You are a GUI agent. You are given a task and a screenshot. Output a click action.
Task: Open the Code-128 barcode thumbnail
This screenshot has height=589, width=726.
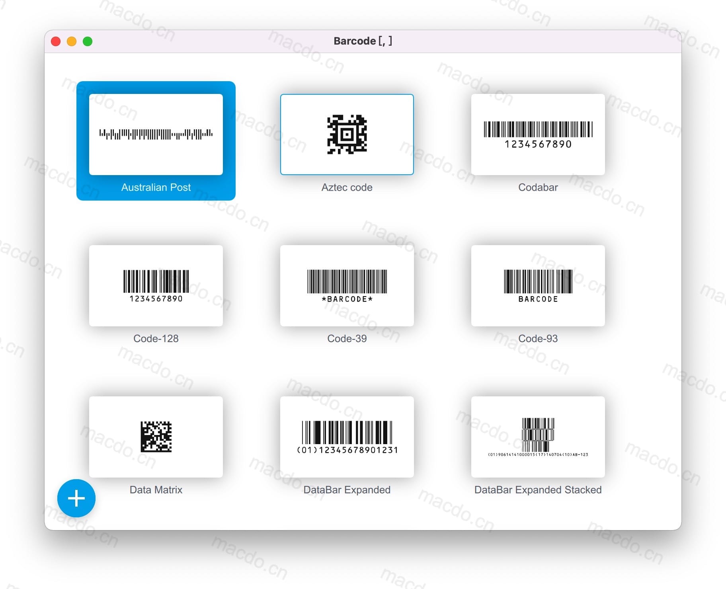pyautogui.click(x=156, y=286)
